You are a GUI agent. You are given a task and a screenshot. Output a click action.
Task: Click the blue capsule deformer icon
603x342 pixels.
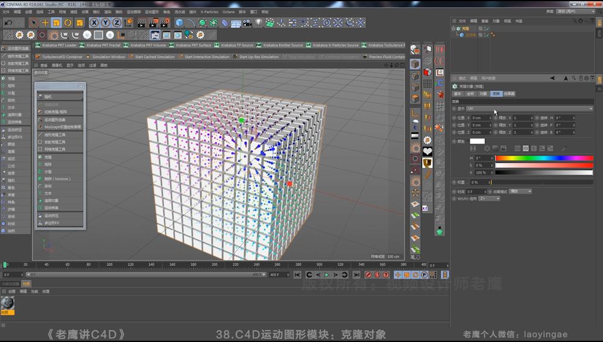coord(224,23)
